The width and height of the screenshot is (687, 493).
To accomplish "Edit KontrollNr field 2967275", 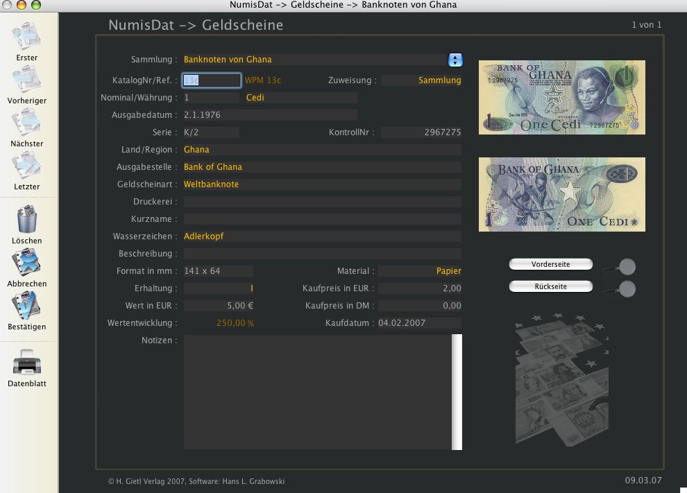I will (421, 132).
